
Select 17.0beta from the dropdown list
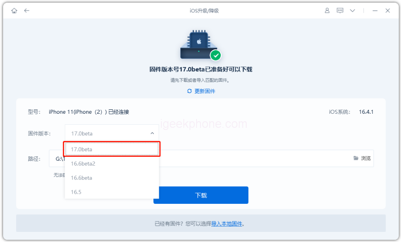pos(112,149)
